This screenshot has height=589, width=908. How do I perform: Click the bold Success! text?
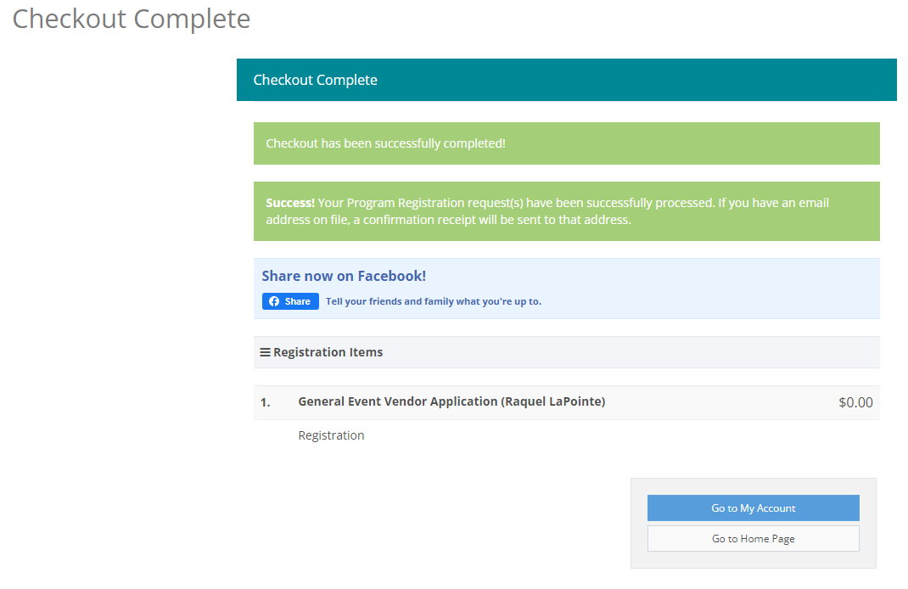[290, 203]
